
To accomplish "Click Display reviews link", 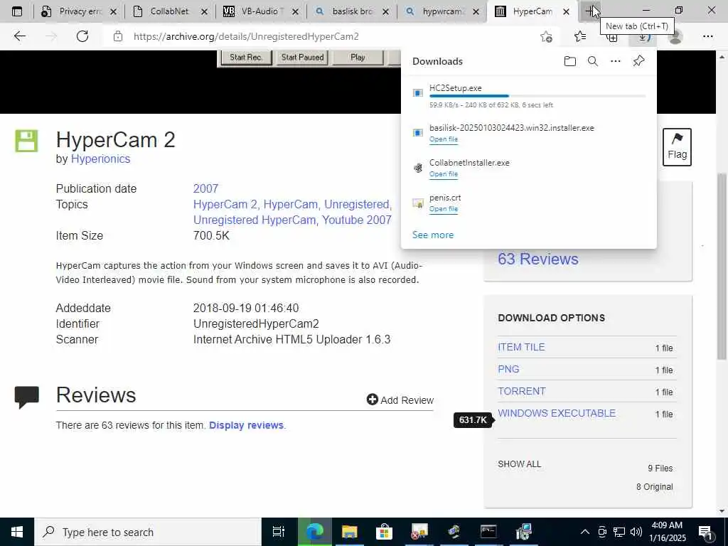I will coord(246,425).
